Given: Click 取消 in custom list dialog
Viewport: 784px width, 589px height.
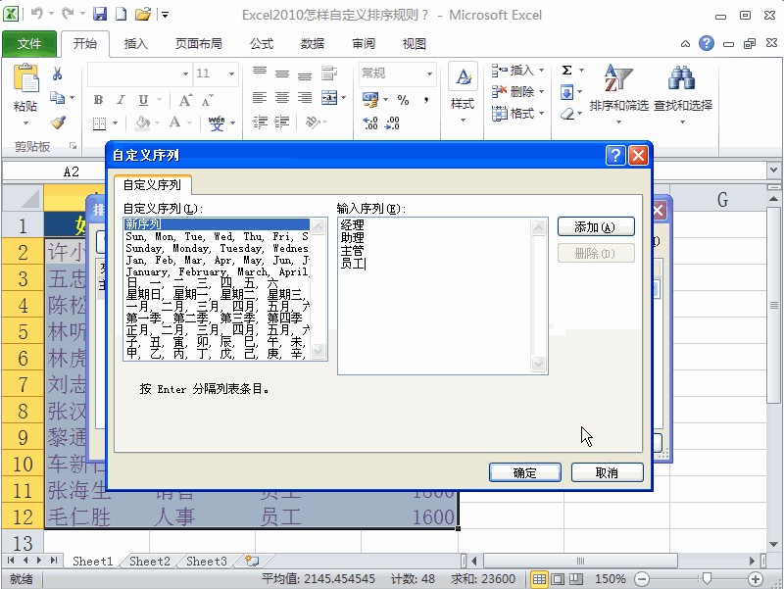Looking at the screenshot, I should (x=607, y=473).
